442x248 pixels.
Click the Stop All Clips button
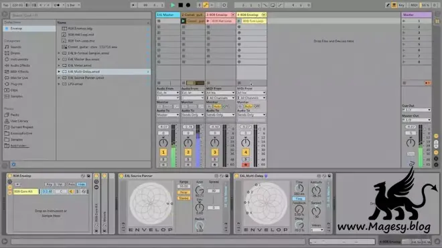[404, 83]
